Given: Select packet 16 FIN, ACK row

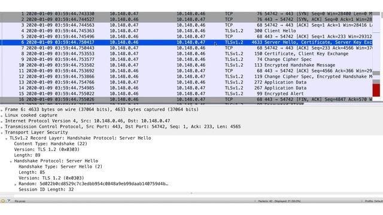Looking at the screenshot, I should pos(186,100).
